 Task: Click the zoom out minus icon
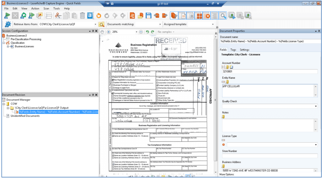pos(141,32)
